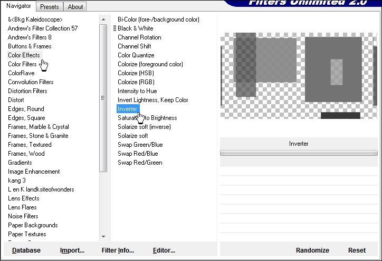
Task: Select Frames, Textured category
Action: (x=30, y=145)
